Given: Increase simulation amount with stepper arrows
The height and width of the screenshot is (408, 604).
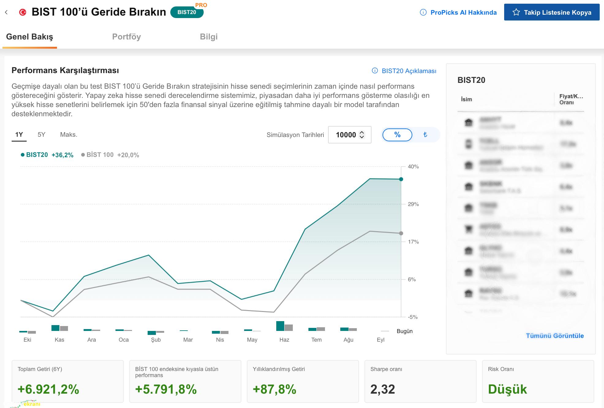Looking at the screenshot, I should pyautogui.click(x=362, y=132).
